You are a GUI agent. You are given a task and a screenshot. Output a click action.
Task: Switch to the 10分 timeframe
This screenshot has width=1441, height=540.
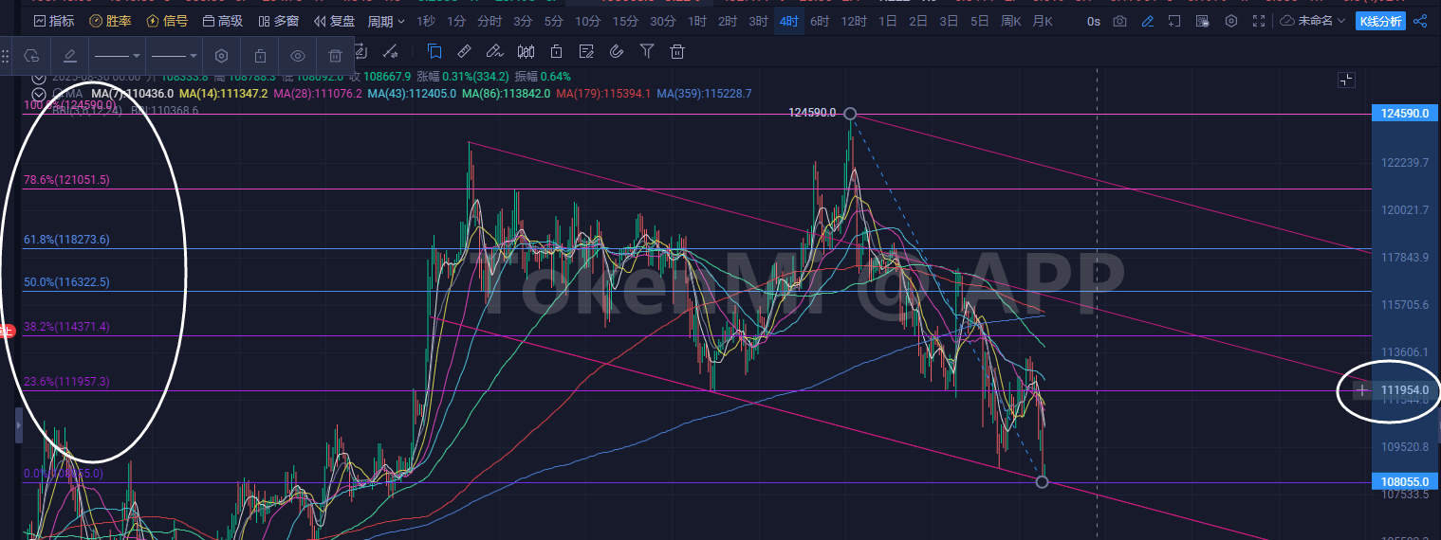pos(588,21)
